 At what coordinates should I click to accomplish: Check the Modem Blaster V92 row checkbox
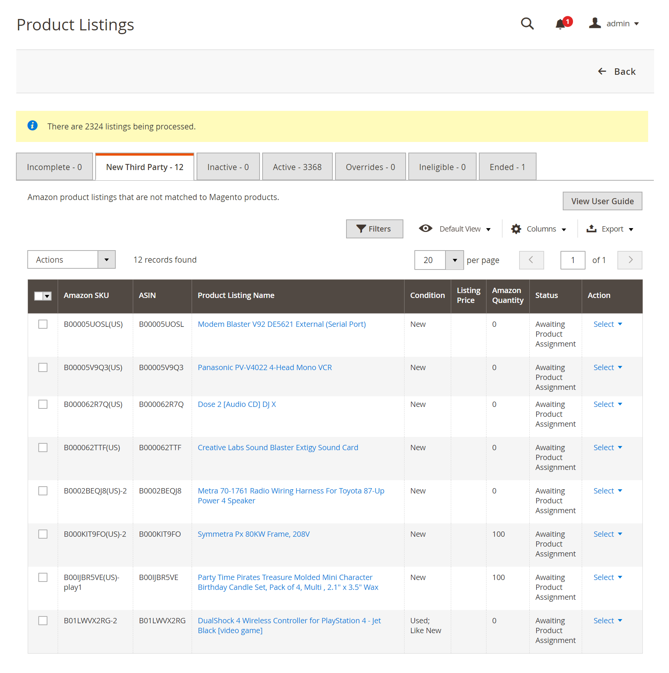(43, 324)
